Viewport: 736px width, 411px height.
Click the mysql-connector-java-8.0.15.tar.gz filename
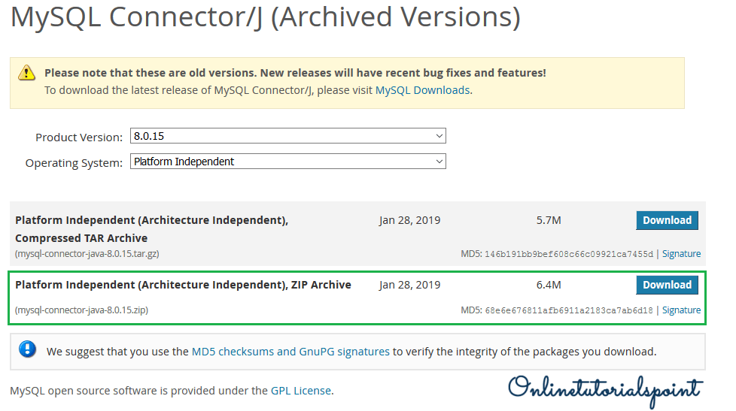[x=87, y=254]
